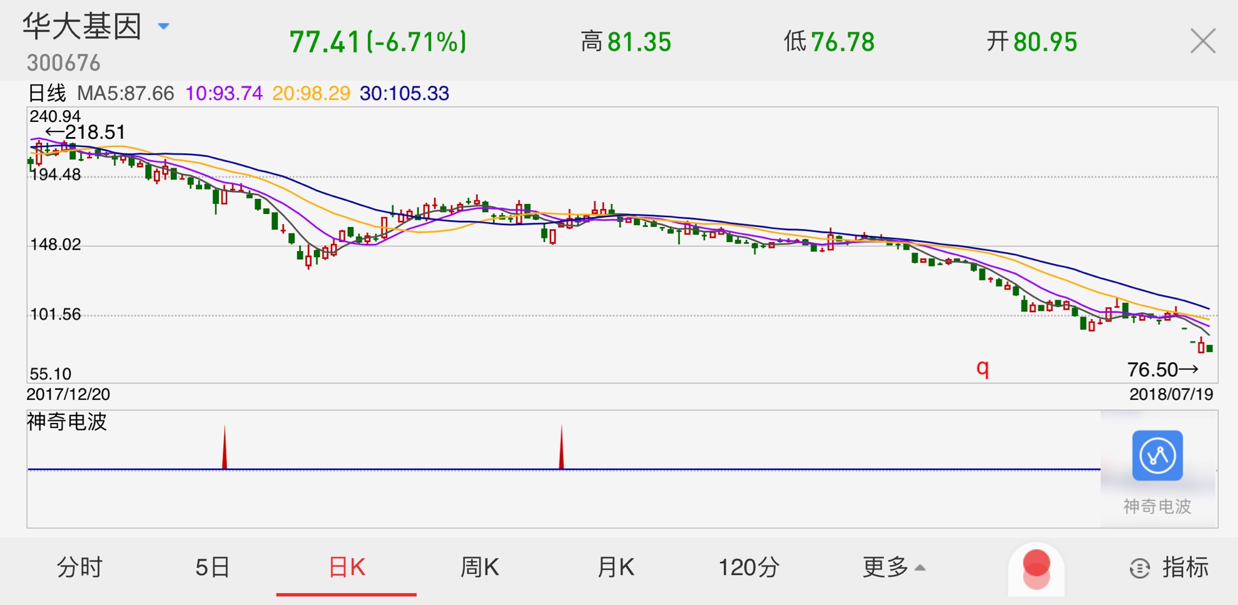
Task: Click the 神奇电波 panel title label
Action: pyautogui.click(x=67, y=422)
